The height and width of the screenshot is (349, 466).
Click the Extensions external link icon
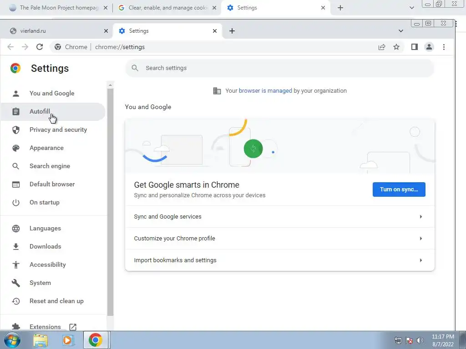[x=73, y=327]
